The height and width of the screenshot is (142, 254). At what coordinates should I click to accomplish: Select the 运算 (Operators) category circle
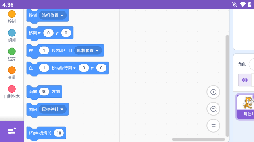12,52
